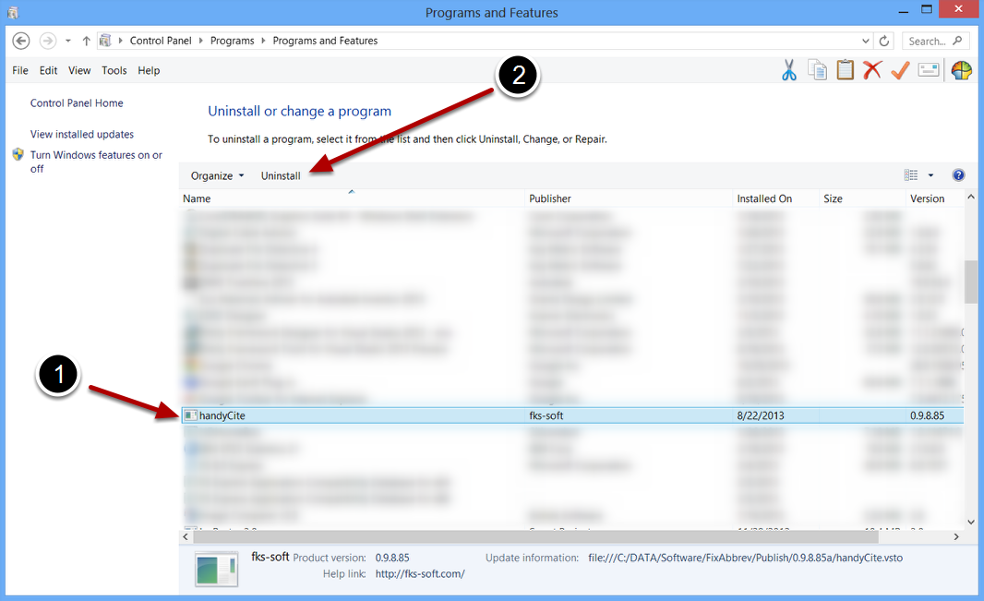Viewport: 984px width, 601px height.
Task: Click the colorful Classic Shell settings icon
Action: pos(961,70)
